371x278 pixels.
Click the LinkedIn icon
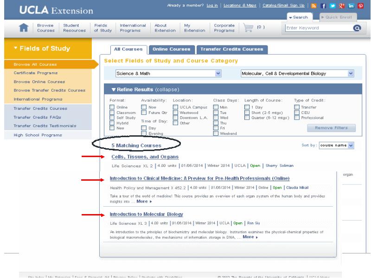click(352, 7)
